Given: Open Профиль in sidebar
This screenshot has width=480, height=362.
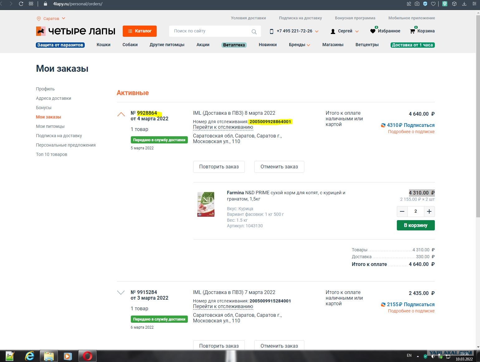Looking at the screenshot, I should pyautogui.click(x=45, y=89).
